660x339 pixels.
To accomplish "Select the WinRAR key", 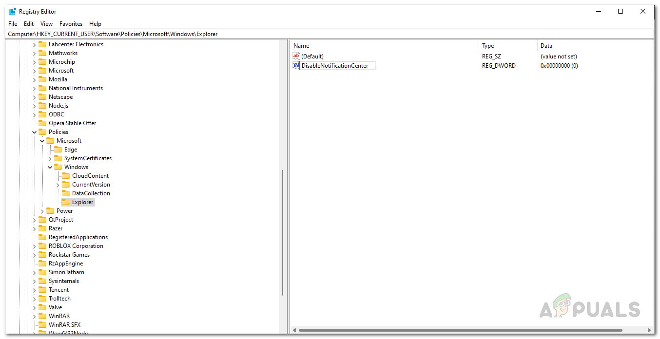I will 59,316.
